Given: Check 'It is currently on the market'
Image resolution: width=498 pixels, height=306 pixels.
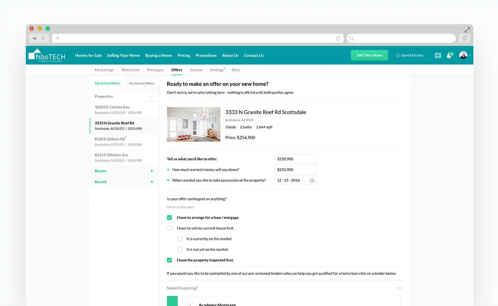Looking at the screenshot, I should pos(180,239).
